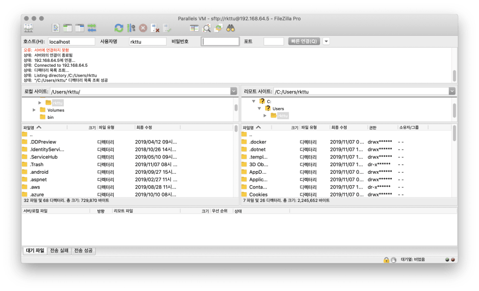
Task: Collapse the remote C: tree node
Action: (x=254, y=101)
